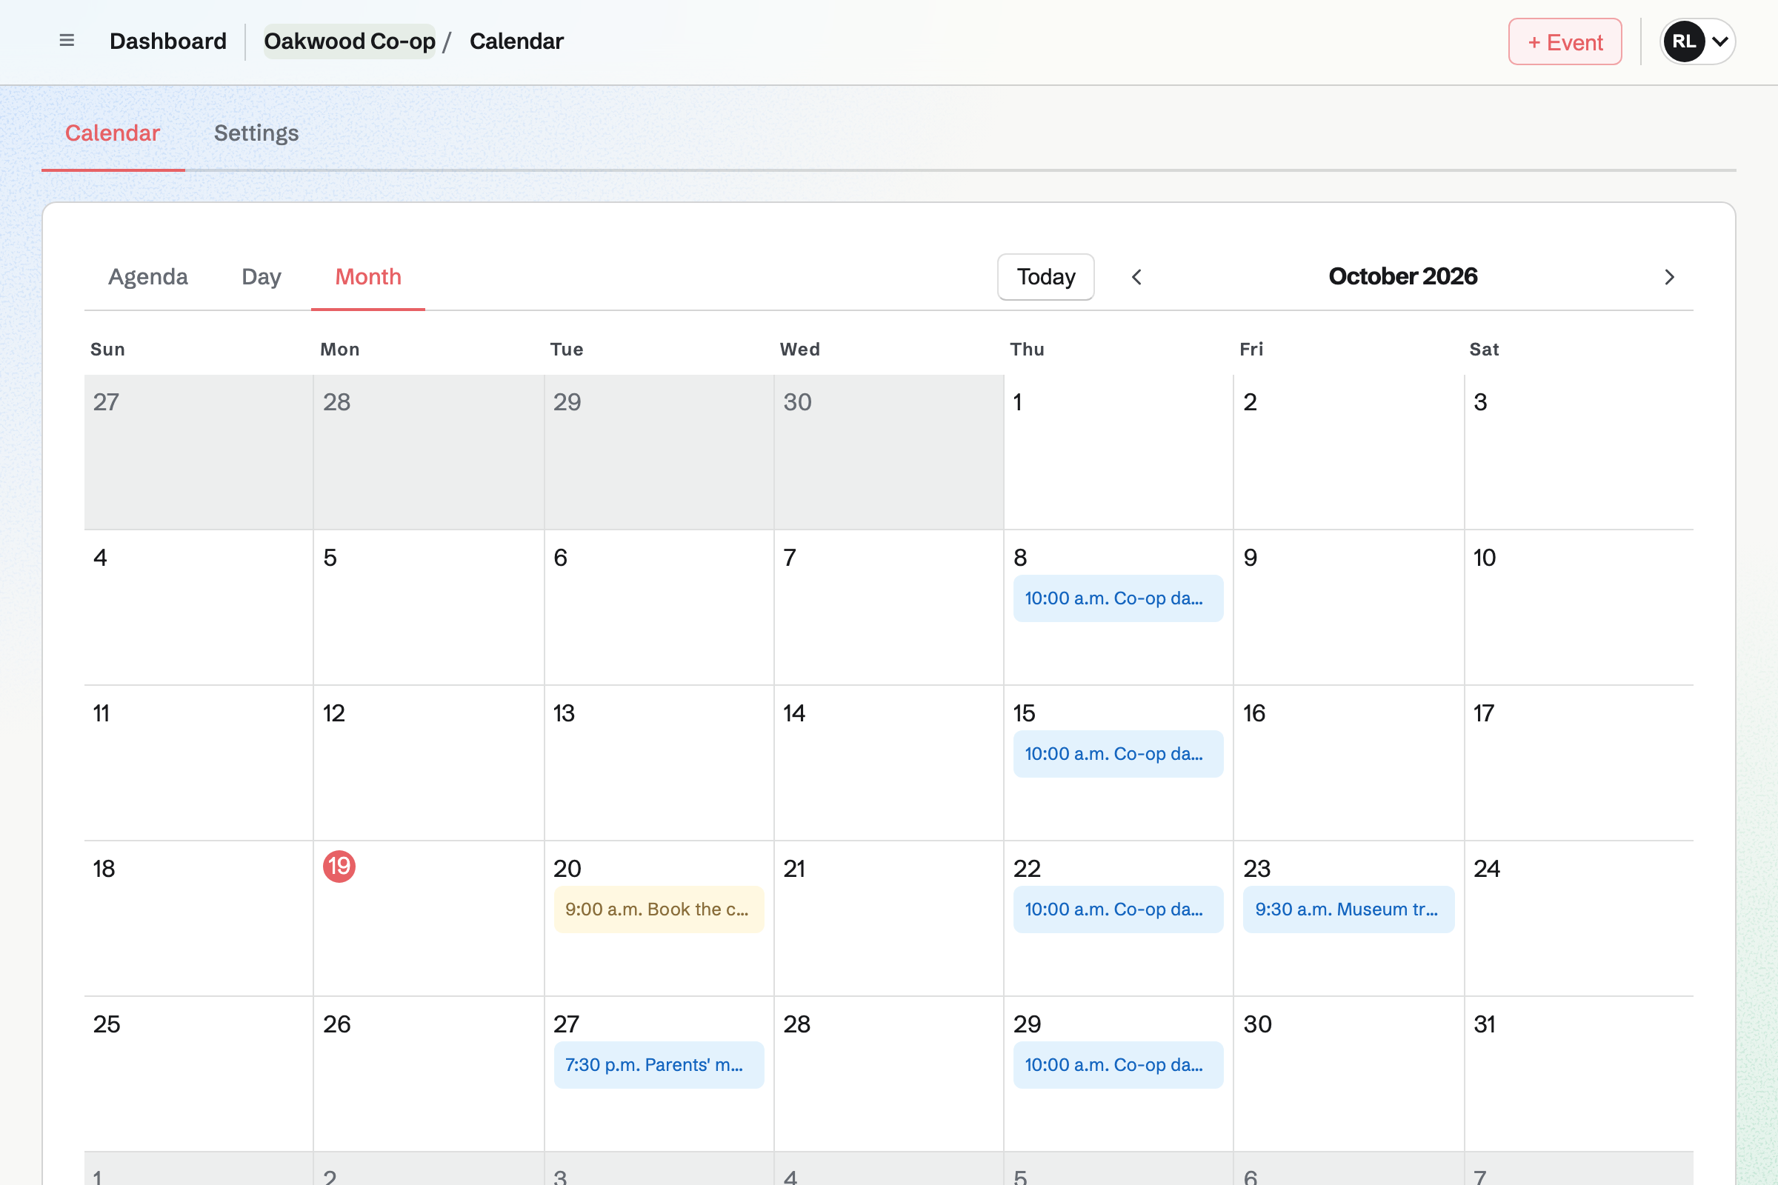This screenshot has height=1185, width=1778.
Task: Open the Co-op day event on October 22
Action: click(1118, 909)
